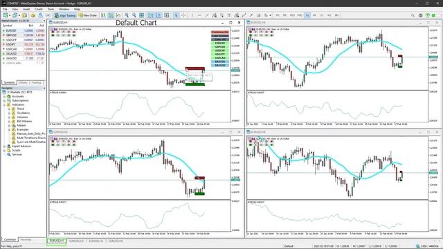Expand the Subscriptions tree node
The width and height of the screenshot is (443, 249).
click(x=4, y=100)
